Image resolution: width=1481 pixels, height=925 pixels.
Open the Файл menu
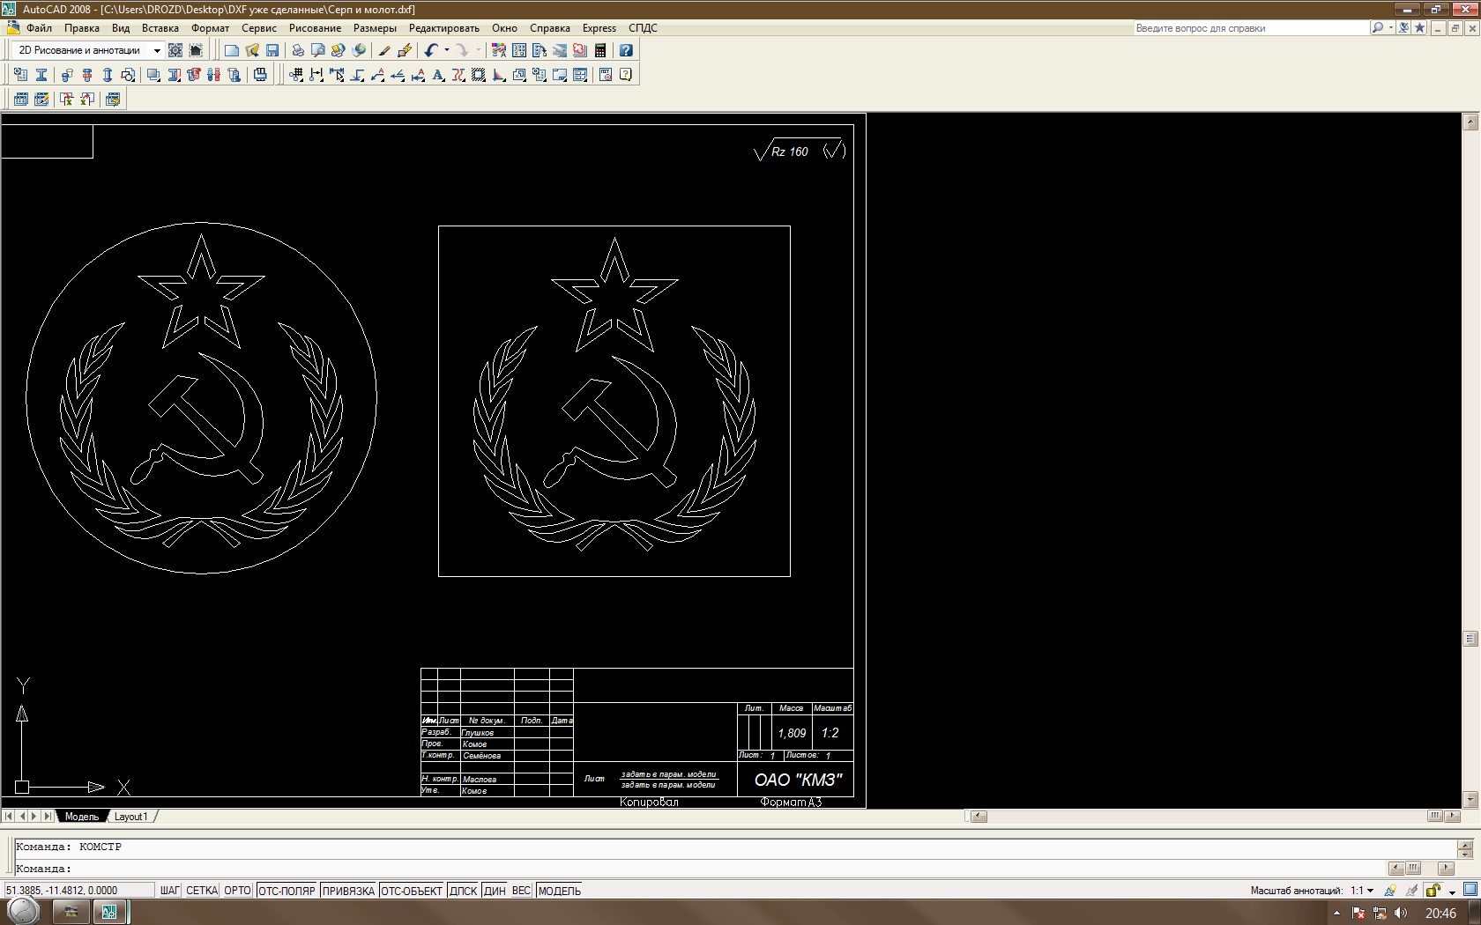click(x=40, y=28)
